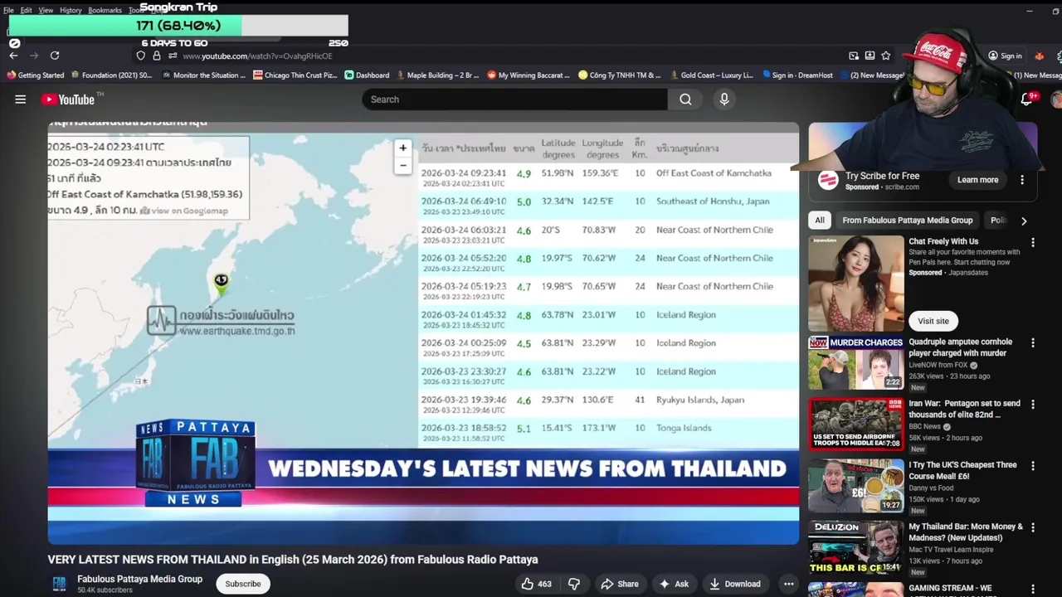Click the search magnifier button
Image resolution: width=1062 pixels, height=597 pixels.
pos(685,99)
